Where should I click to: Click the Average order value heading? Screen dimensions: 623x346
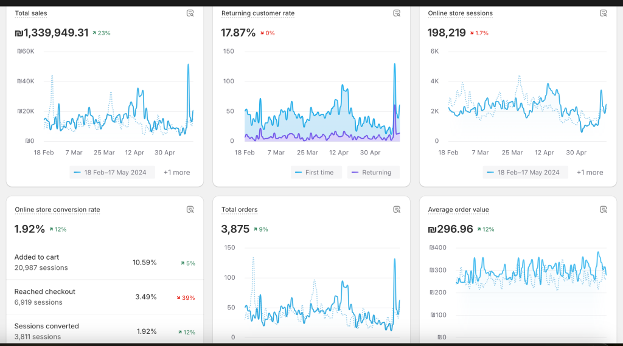(x=458, y=210)
